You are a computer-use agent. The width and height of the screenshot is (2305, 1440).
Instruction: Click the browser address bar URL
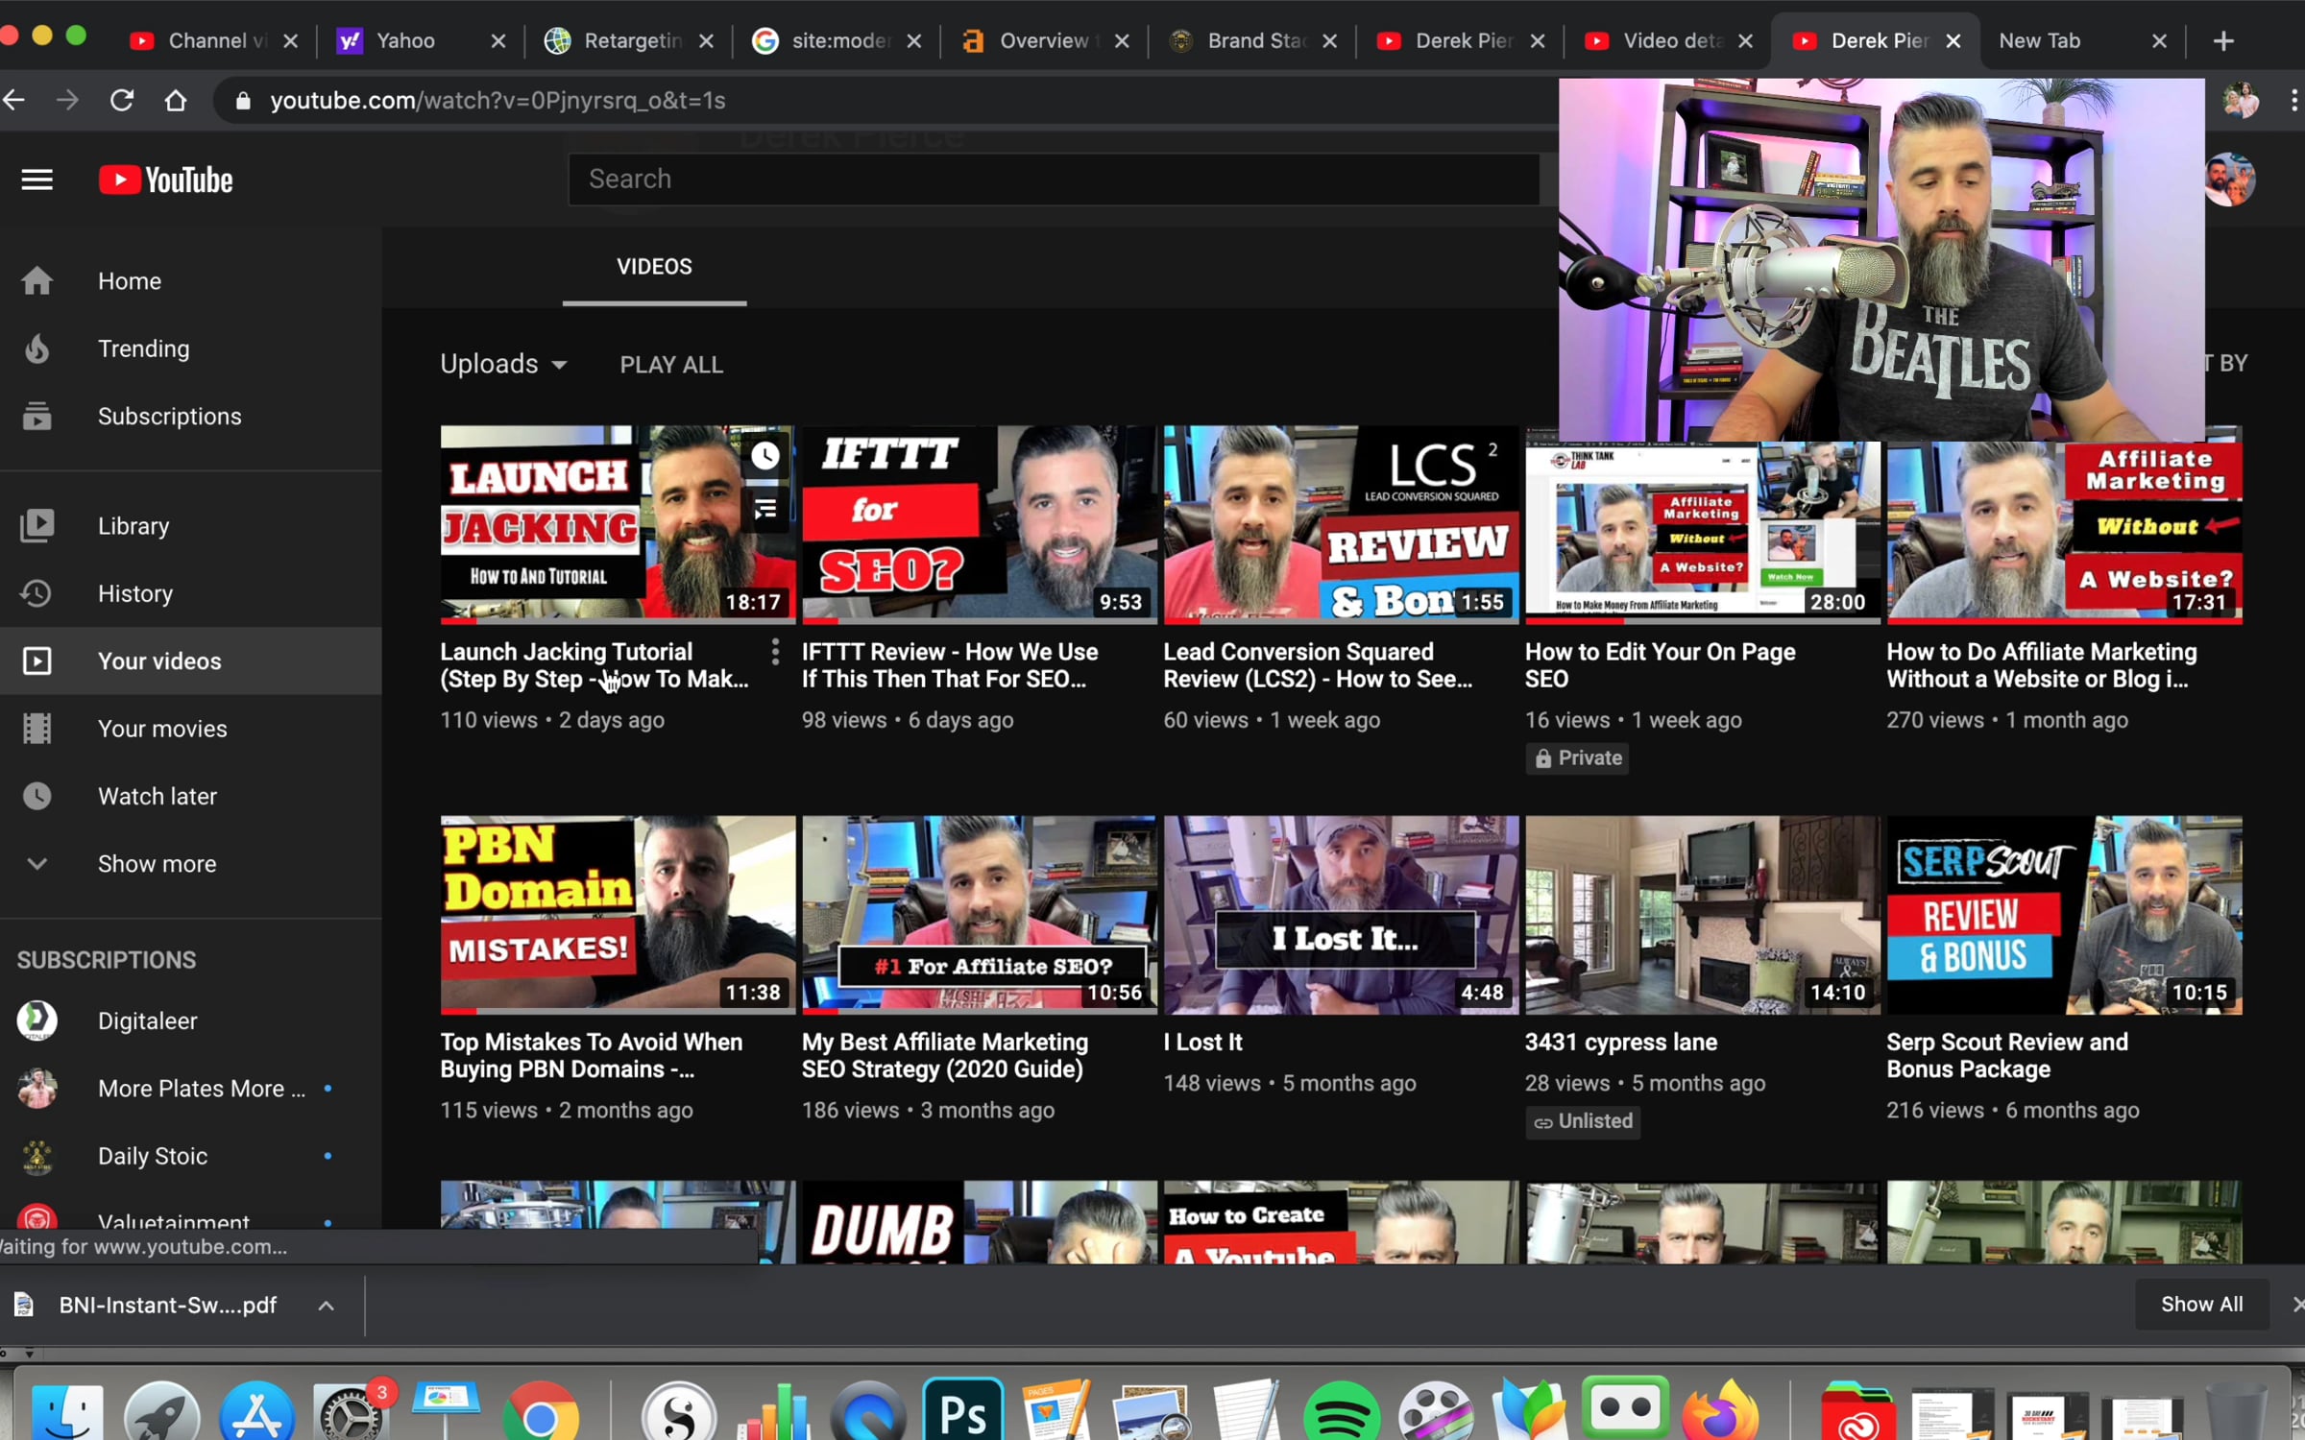[x=497, y=101]
